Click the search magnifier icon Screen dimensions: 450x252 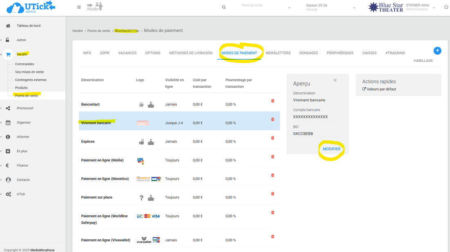(224, 7)
